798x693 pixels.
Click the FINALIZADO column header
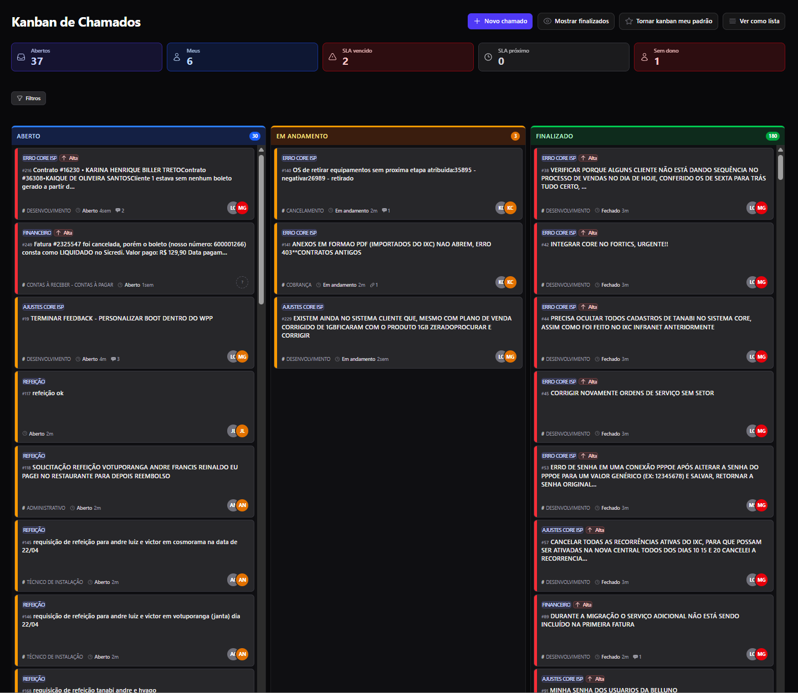pos(658,136)
